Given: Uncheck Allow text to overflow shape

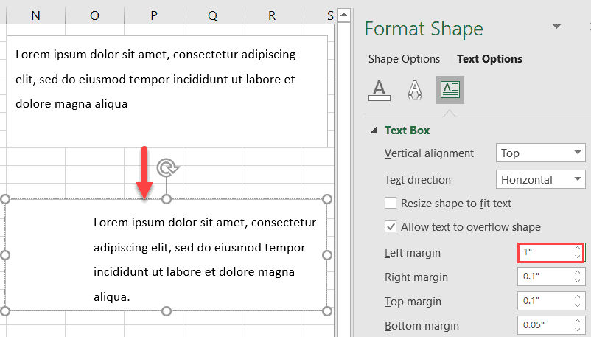Looking at the screenshot, I should [391, 227].
